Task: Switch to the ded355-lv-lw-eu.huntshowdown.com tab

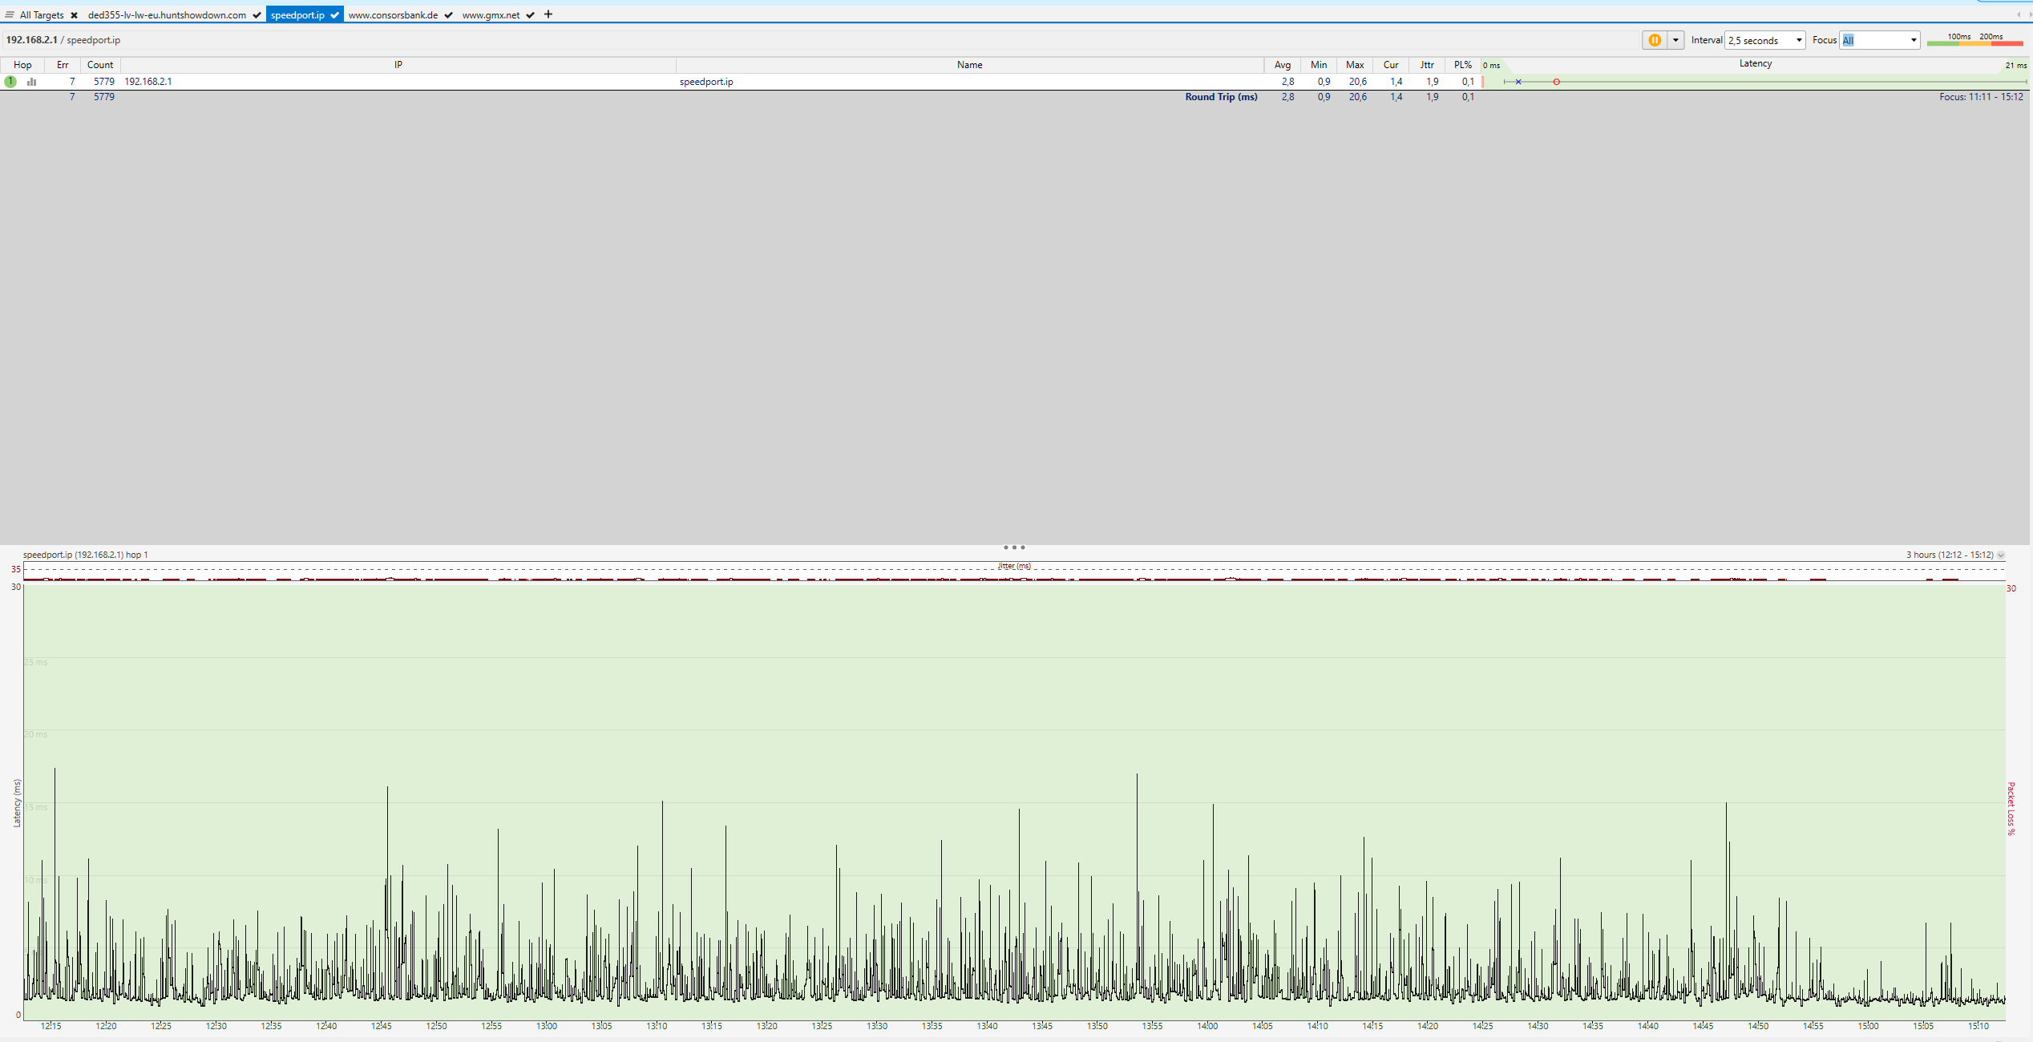Action: click(x=167, y=15)
